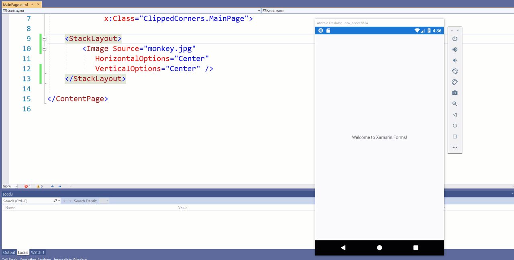
Task: Rotate the emulator screen left
Action: [x=455, y=71]
